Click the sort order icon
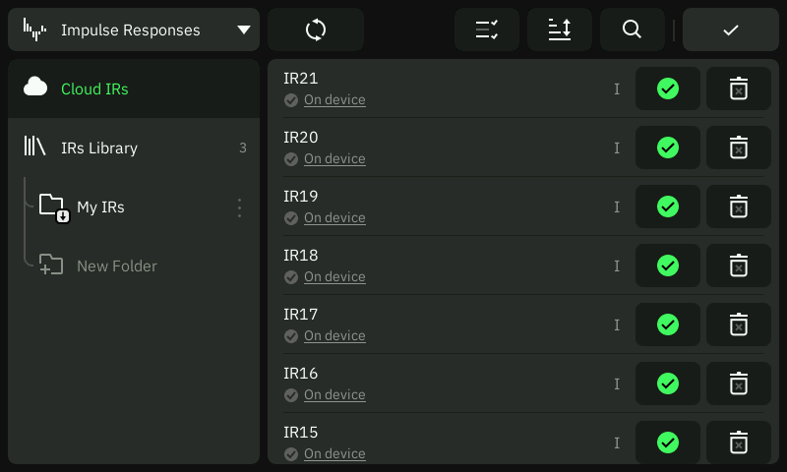787x472 pixels. click(x=559, y=29)
